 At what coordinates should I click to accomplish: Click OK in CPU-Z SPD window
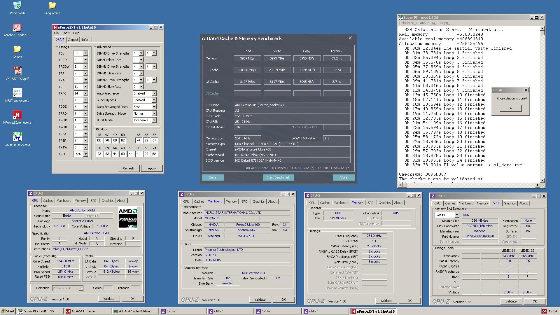[534, 301]
